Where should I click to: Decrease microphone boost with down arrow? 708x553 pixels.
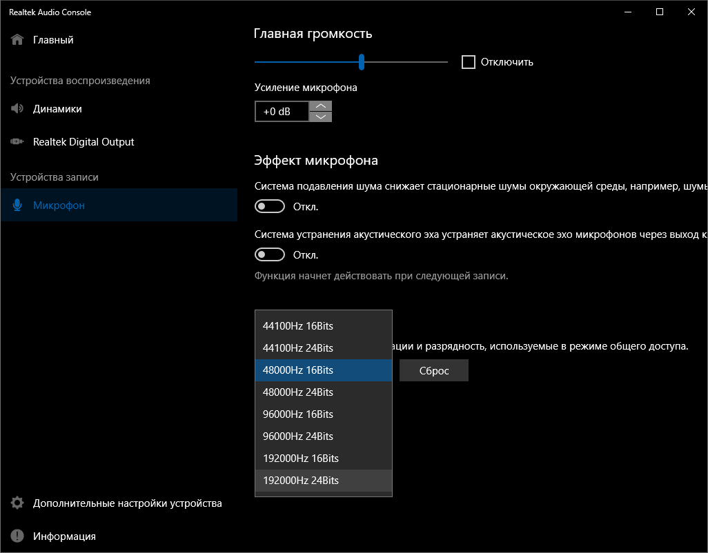[320, 117]
